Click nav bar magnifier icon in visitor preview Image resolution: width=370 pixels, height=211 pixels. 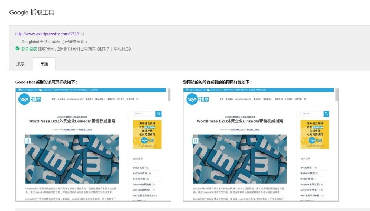coord(305,99)
